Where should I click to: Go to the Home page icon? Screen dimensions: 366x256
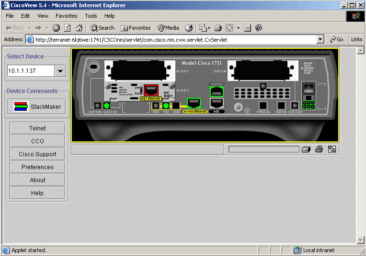(x=79, y=28)
